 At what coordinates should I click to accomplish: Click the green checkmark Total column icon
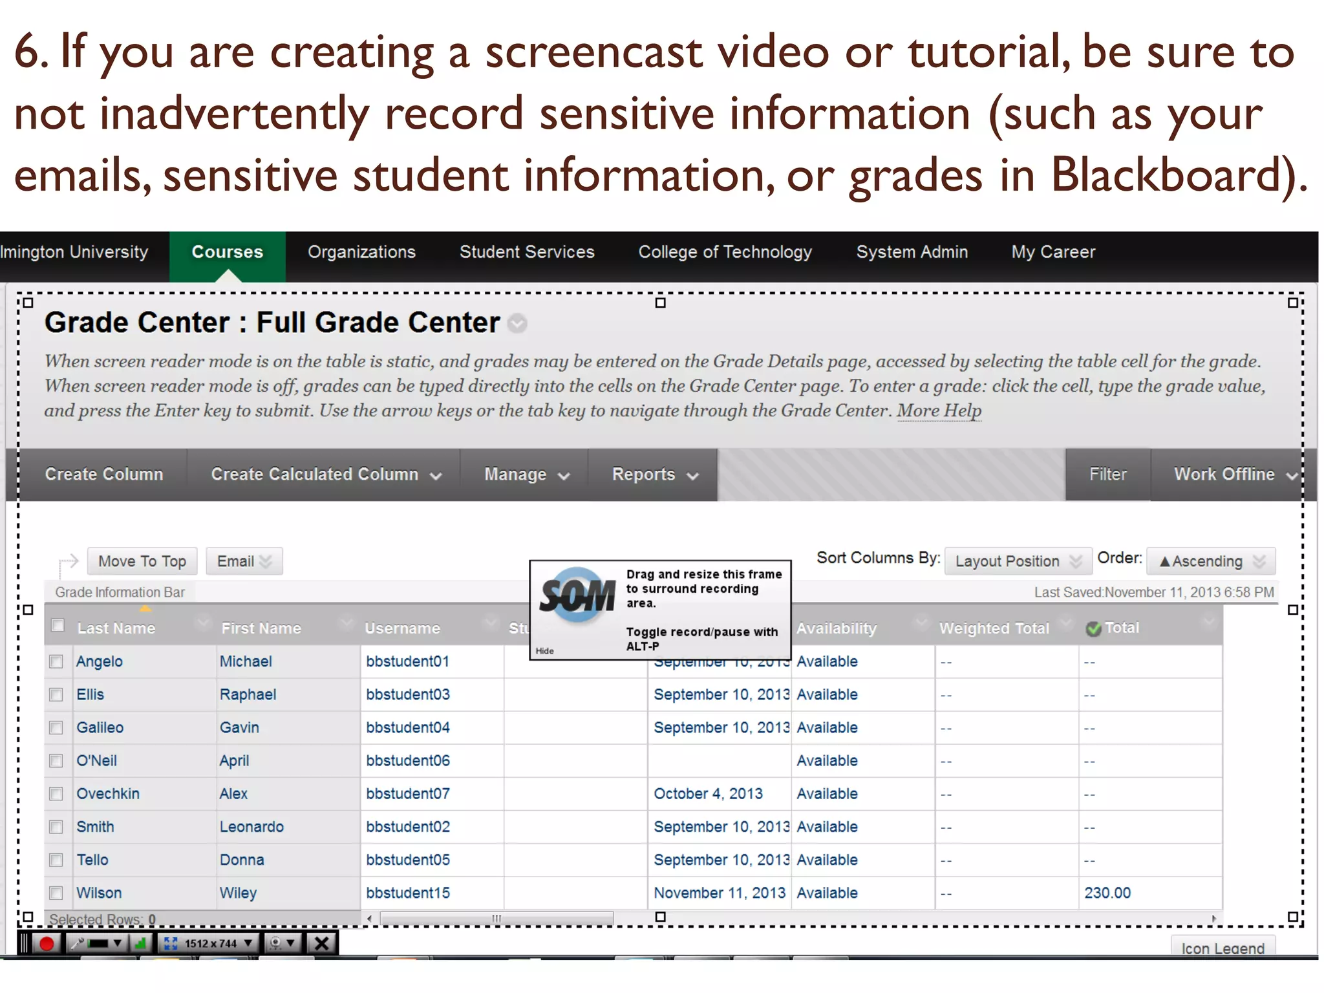tap(1093, 628)
